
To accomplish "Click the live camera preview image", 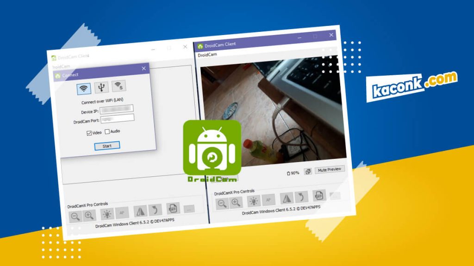I will [x=274, y=112].
